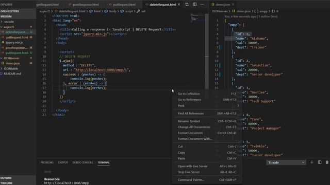The height and width of the screenshot is (185, 330).
Task: Open the OUTPUT panel tab
Action: tap(63, 162)
